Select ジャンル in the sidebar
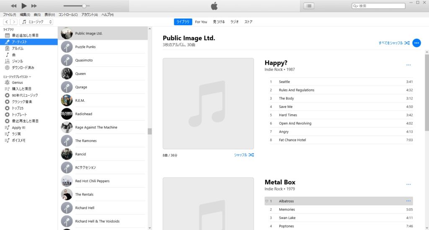Image resolution: width=429 pixels, height=230 pixels. click(29, 61)
